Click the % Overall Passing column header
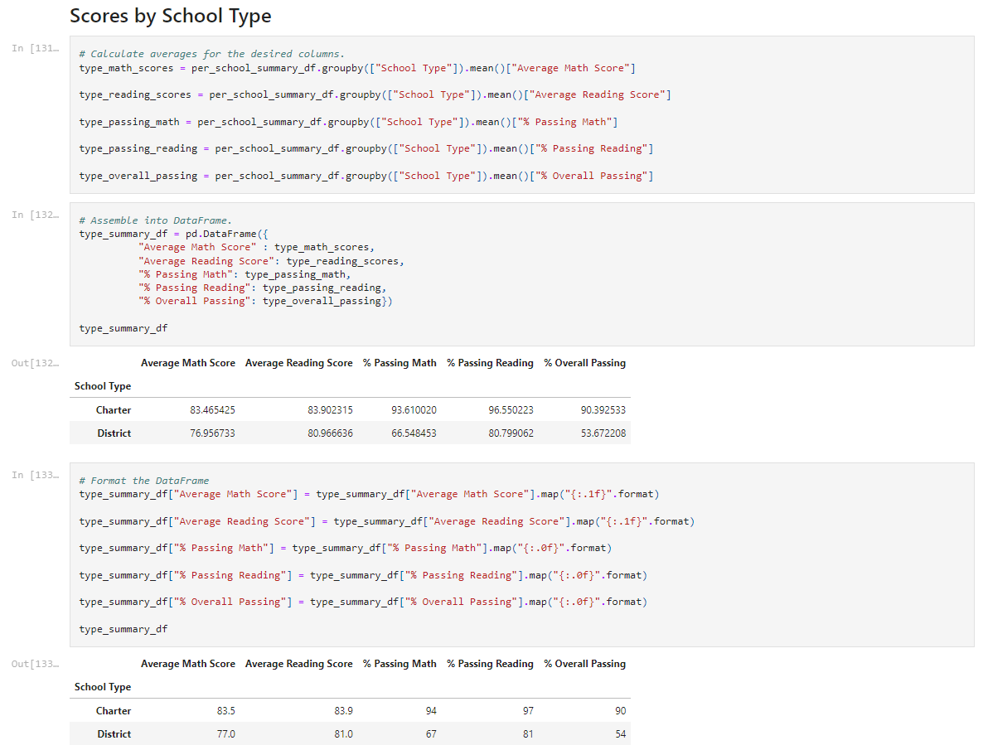 tap(584, 362)
